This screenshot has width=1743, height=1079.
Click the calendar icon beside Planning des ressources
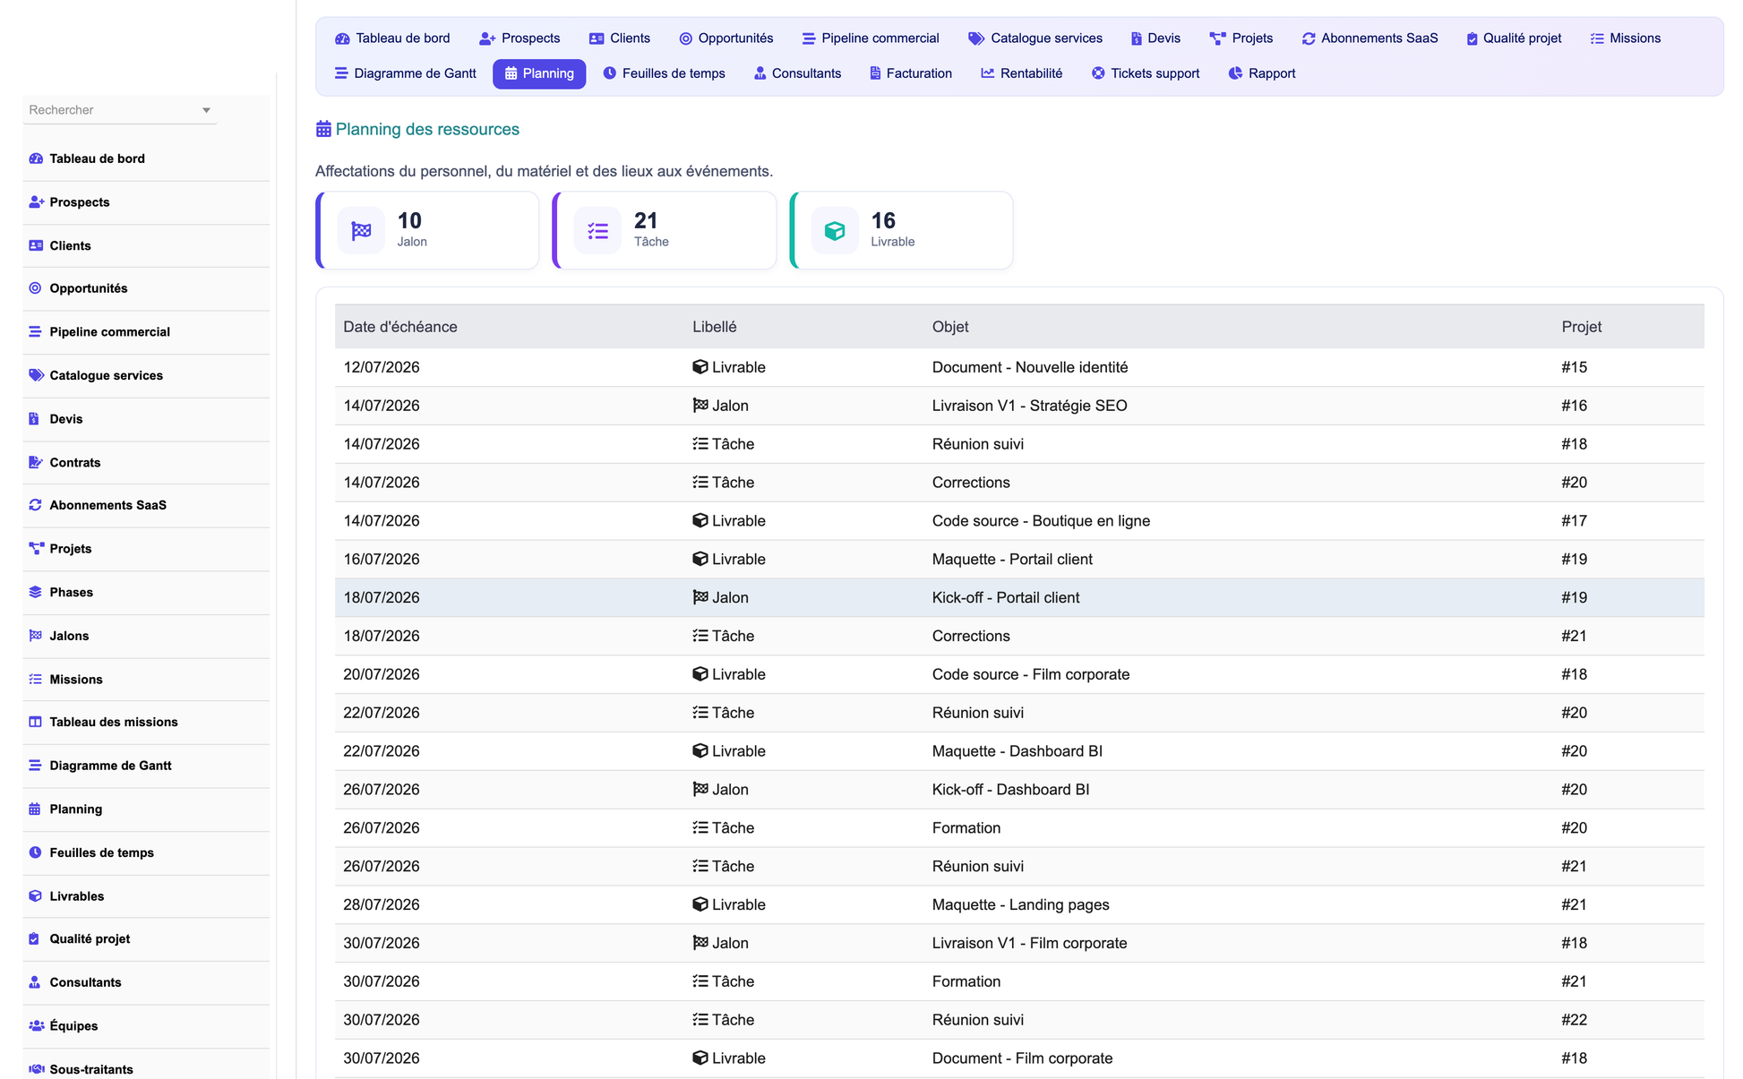tap(323, 129)
